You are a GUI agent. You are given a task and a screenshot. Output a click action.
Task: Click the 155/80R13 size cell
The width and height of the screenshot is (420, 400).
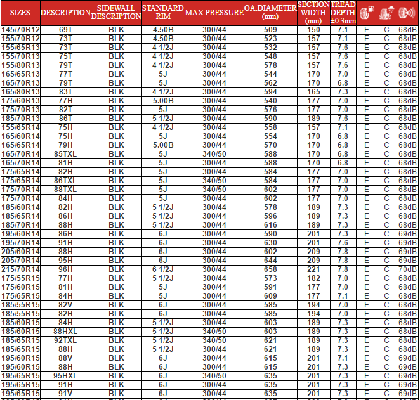coord(21,65)
